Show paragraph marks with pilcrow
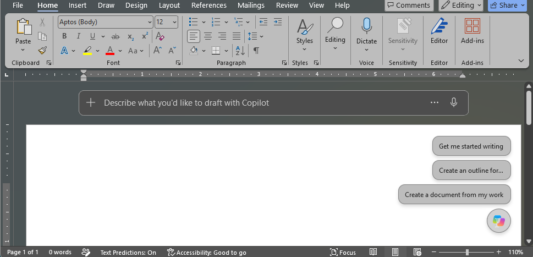The image size is (533, 257). (256, 51)
